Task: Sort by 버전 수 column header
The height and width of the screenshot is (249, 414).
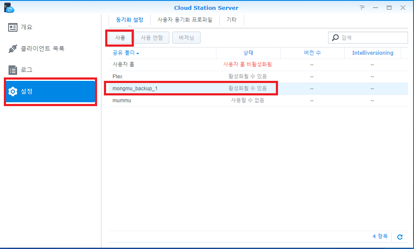Action: (x=312, y=53)
